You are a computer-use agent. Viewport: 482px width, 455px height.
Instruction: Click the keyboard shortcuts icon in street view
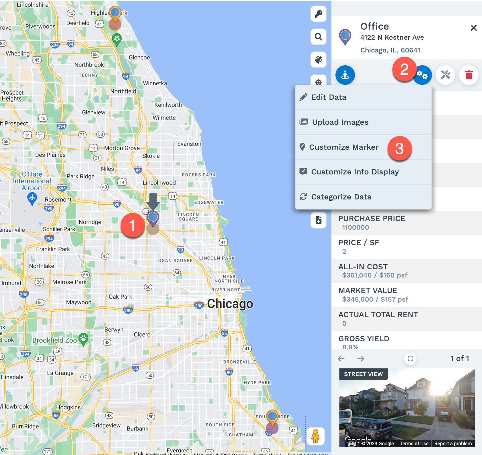click(x=352, y=444)
